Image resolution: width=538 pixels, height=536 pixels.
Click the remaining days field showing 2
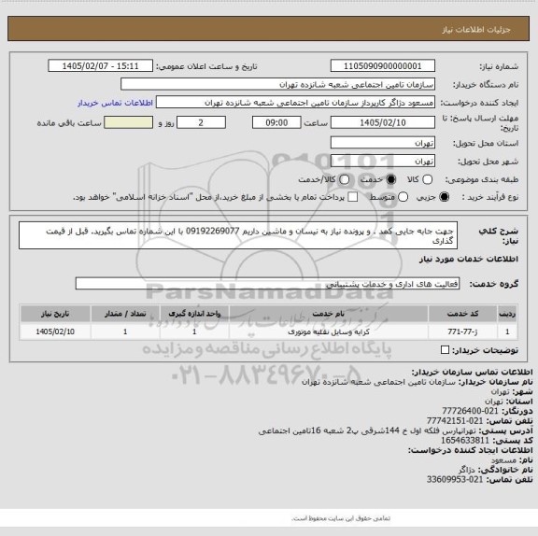tap(201, 122)
